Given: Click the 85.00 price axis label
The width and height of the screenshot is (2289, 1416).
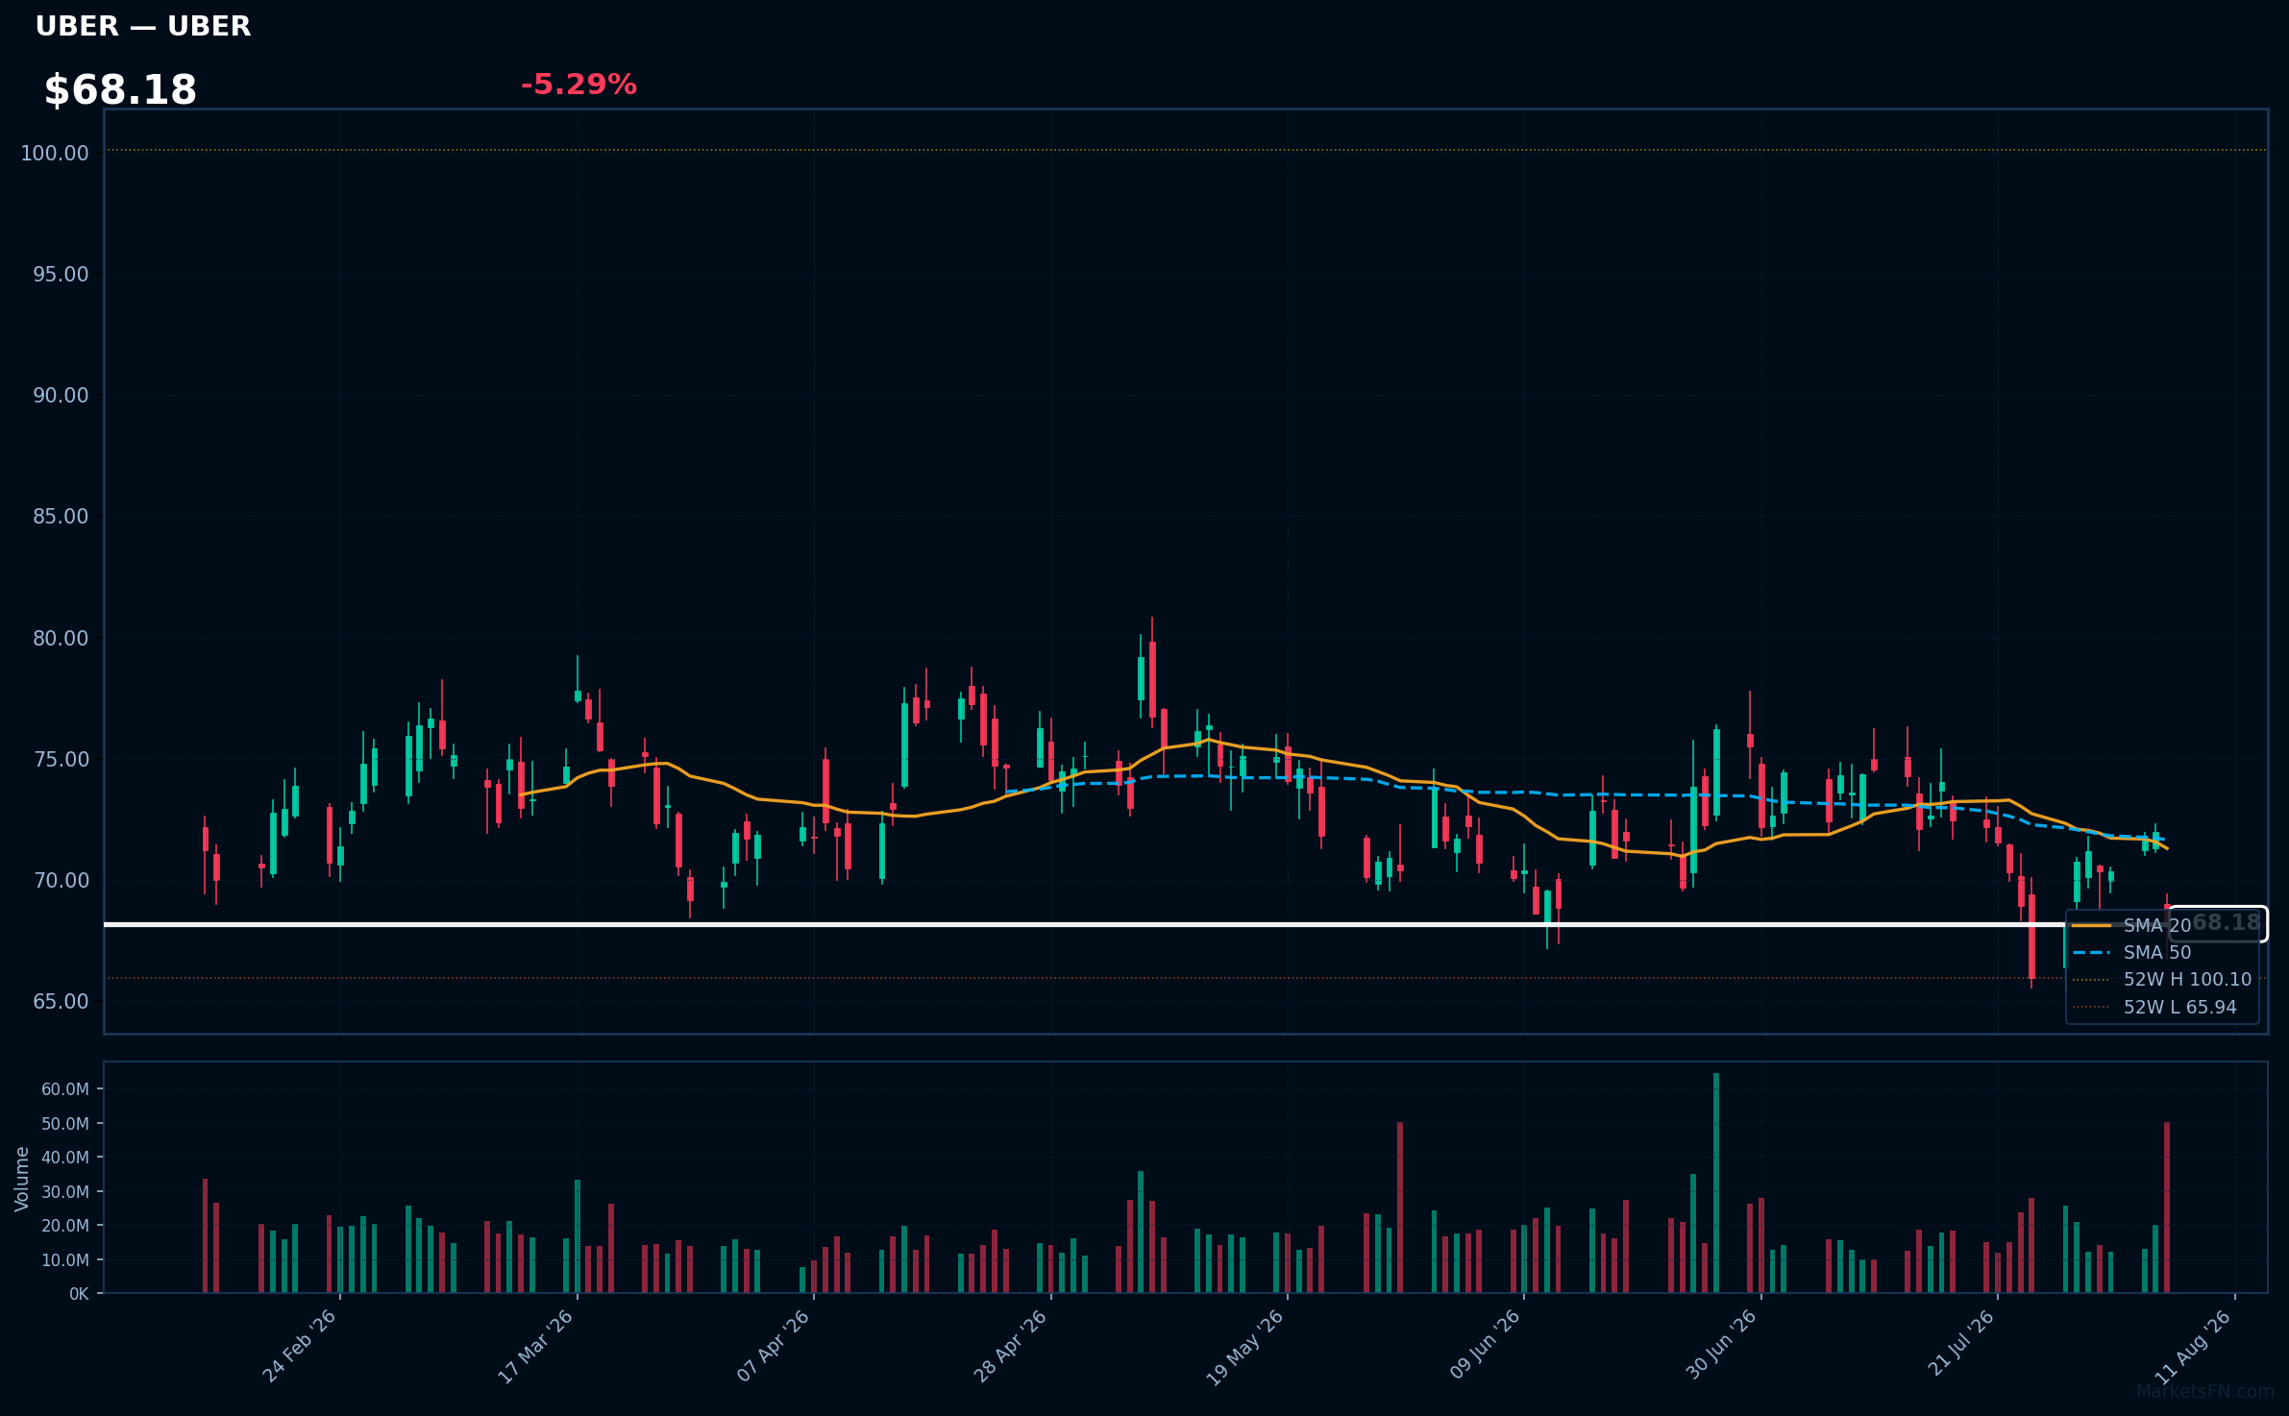Looking at the screenshot, I should tap(61, 517).
